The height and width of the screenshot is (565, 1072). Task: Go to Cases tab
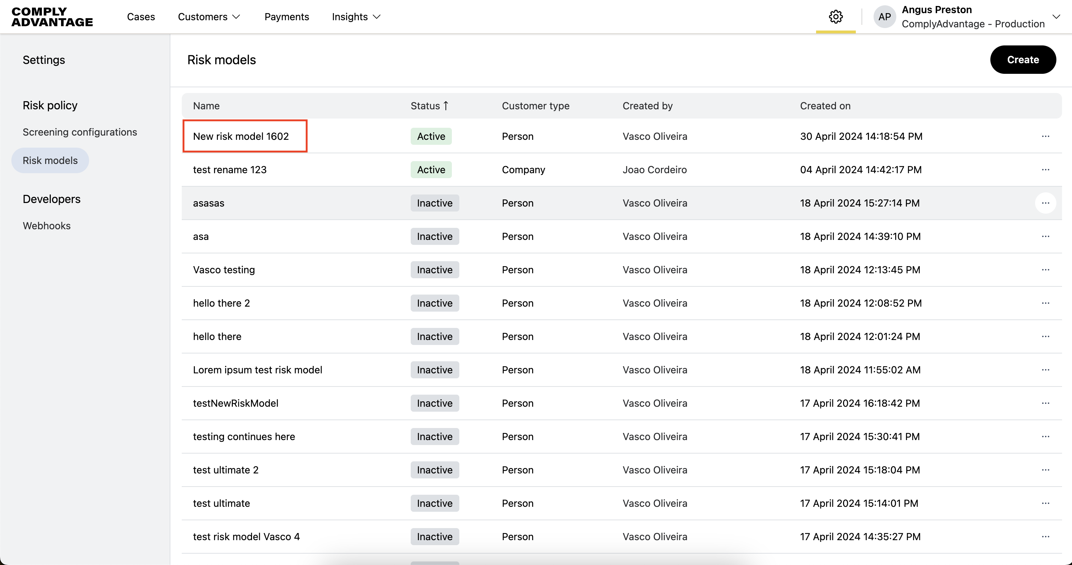[141, 17]
